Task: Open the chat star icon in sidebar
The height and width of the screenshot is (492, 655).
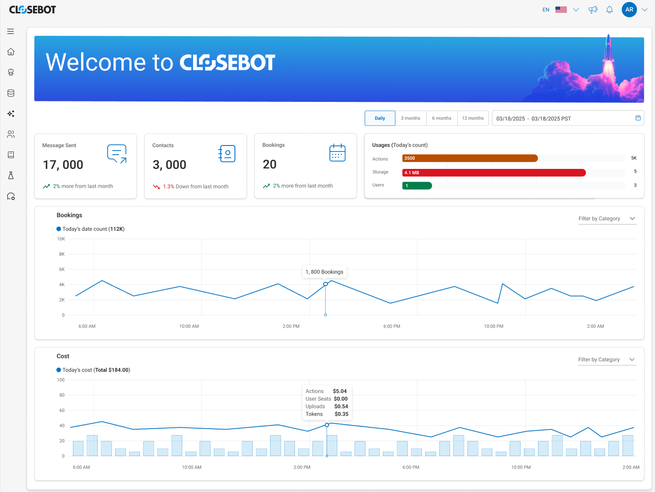Action: click(11, 196)
